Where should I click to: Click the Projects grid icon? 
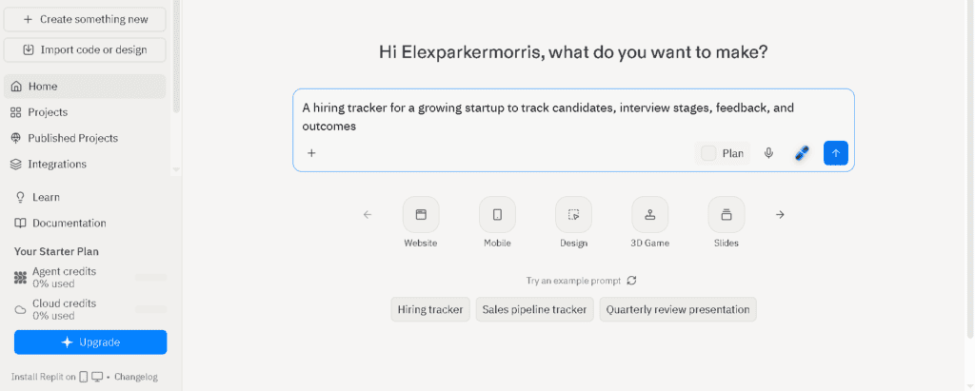pyautogui.click(x=16, y=112)
